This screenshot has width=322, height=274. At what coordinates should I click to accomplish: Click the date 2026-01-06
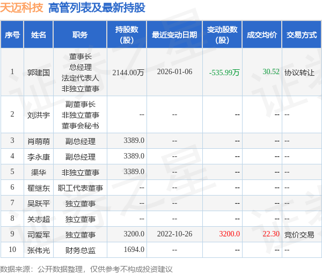(x=174, y=72)
